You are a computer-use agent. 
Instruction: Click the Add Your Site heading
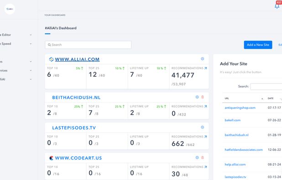pos(234,64)
